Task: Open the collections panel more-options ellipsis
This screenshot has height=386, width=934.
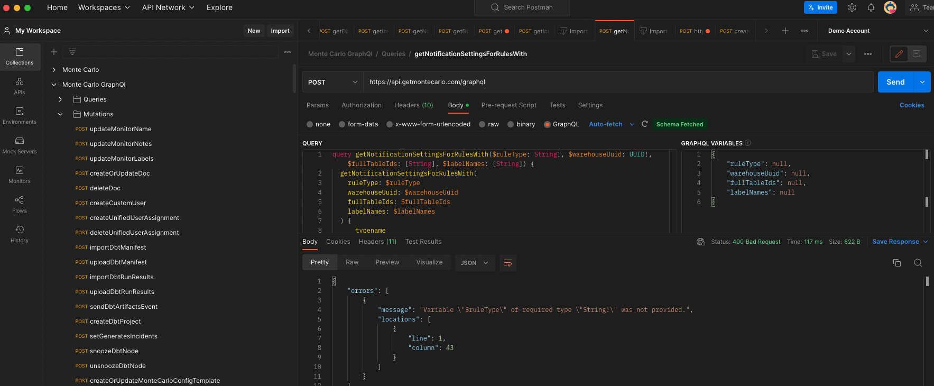Action: pyautogui.click(x=288, y=52)
